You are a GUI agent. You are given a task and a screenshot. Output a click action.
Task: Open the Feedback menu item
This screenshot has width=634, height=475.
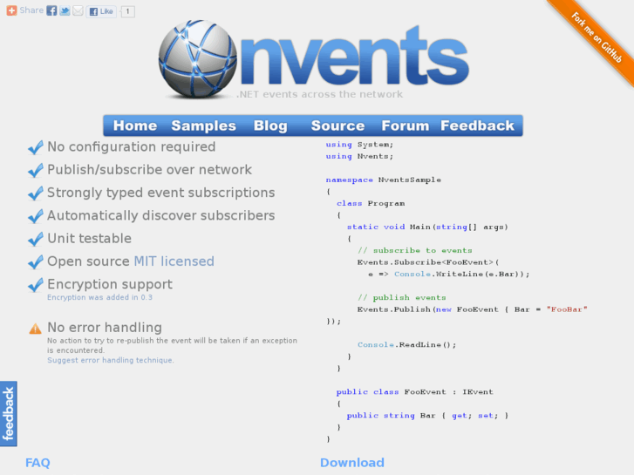pos(478,126)
